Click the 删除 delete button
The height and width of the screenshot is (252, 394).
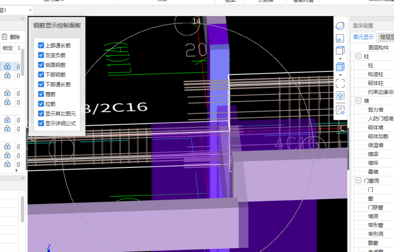(11, 37)
